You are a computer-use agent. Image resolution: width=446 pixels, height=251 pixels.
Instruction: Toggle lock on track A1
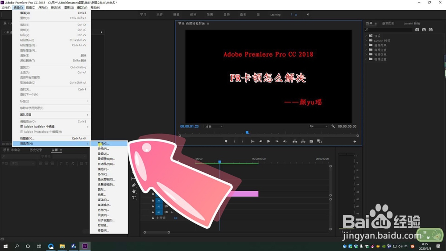coord(153,201)
